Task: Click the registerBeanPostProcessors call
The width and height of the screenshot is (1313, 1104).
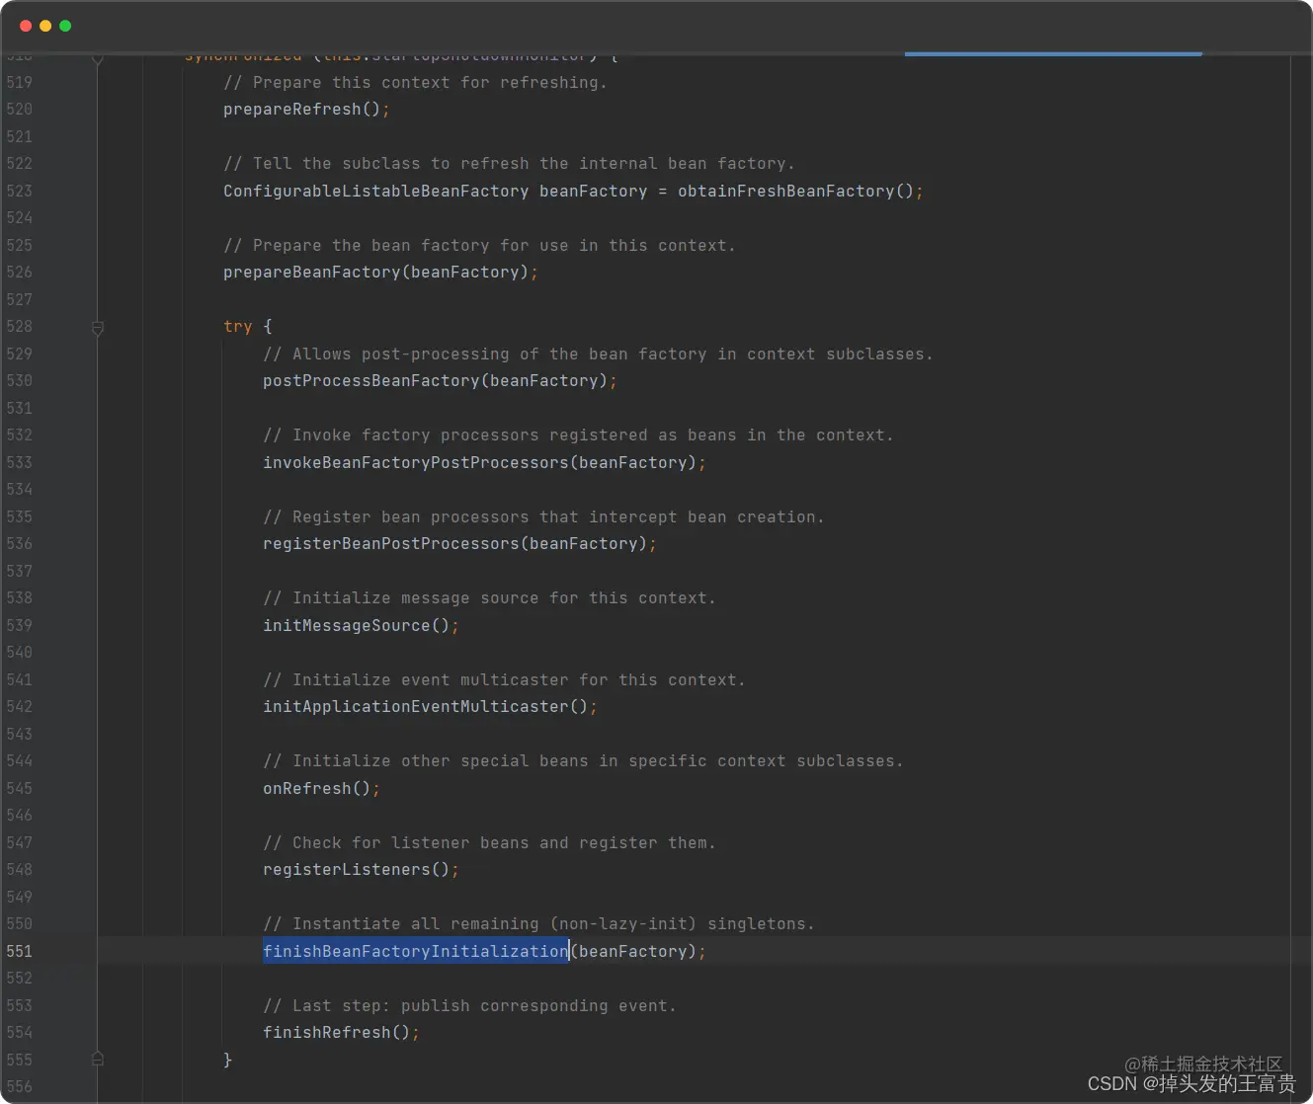Action: point(459,544)
